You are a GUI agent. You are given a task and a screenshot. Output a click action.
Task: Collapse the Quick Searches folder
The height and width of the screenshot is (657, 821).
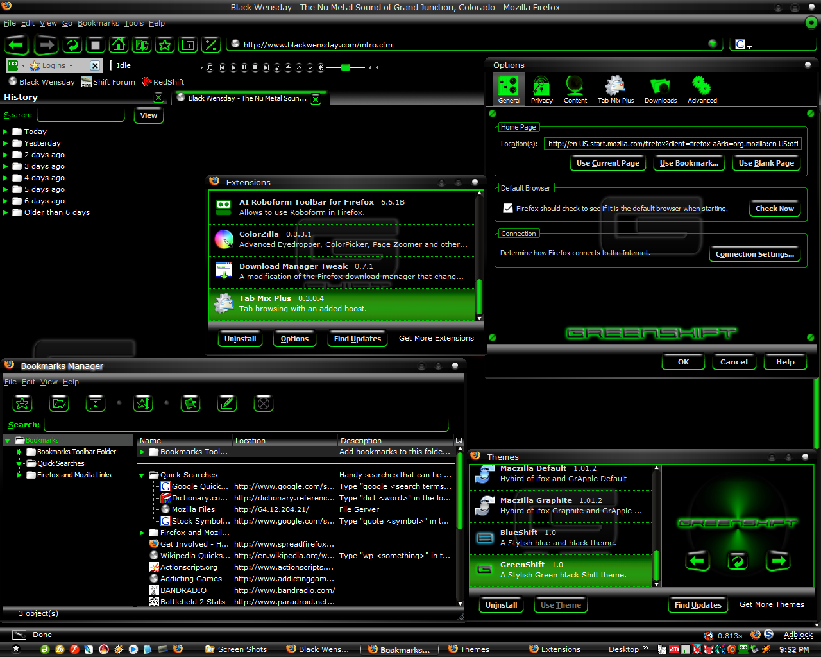coord(142,475)
